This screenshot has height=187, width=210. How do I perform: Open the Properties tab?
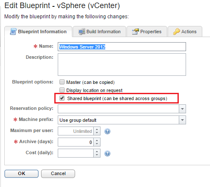click(x=147, y=32)
